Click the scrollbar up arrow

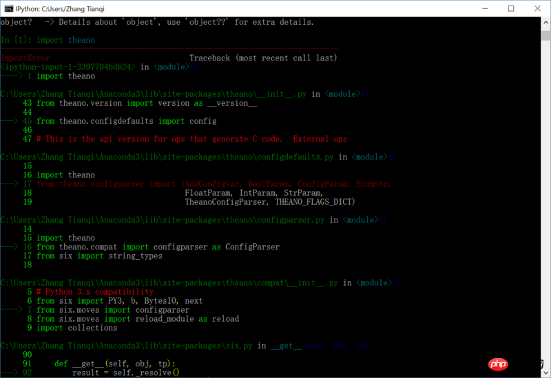tap(545, 22)
